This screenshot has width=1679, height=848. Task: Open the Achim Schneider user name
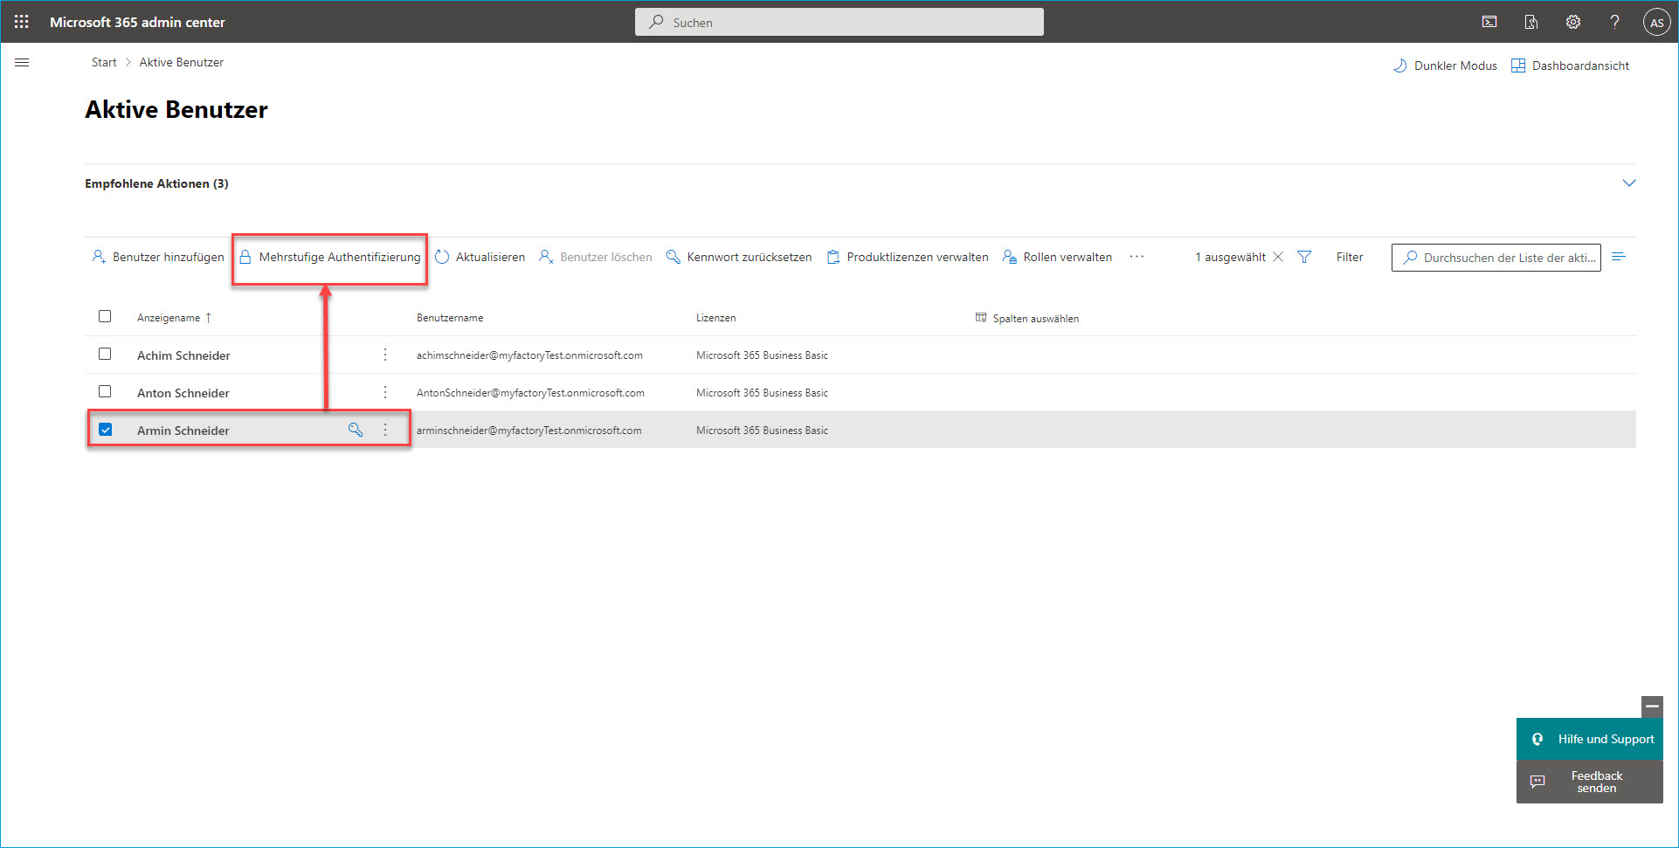[x=183, y=355]
